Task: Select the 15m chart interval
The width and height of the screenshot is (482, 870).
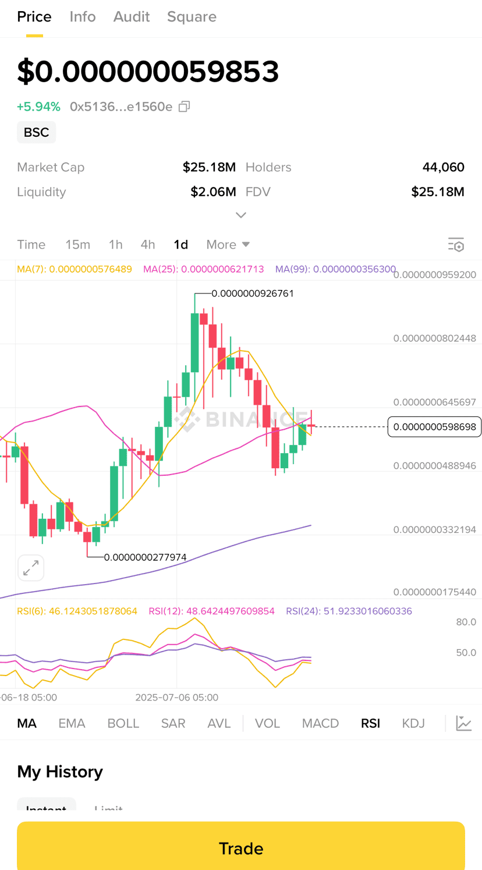Action: [x=77, y=245]
